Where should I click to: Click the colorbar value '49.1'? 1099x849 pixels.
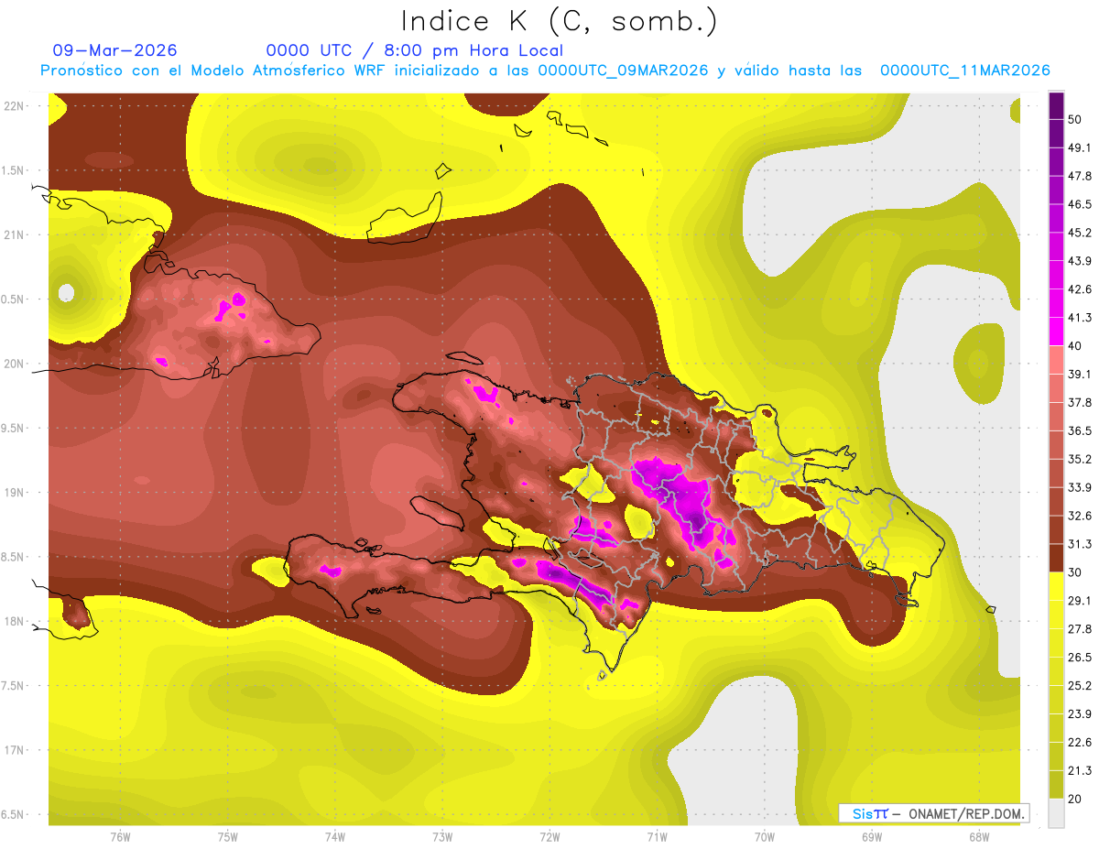pyautogui.click(x=1080, y=147)
